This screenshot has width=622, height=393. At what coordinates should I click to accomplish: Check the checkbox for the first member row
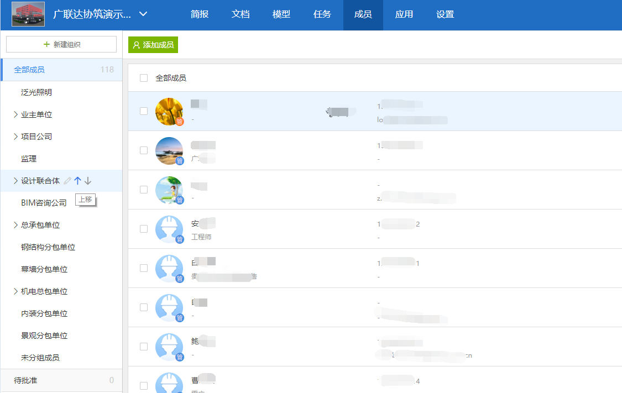[x=144, y=111]
